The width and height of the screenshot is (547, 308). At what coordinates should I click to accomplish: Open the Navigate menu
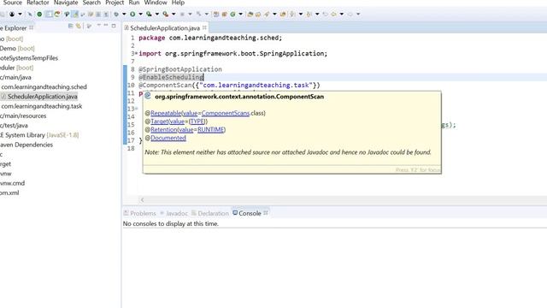click(66, 3)
